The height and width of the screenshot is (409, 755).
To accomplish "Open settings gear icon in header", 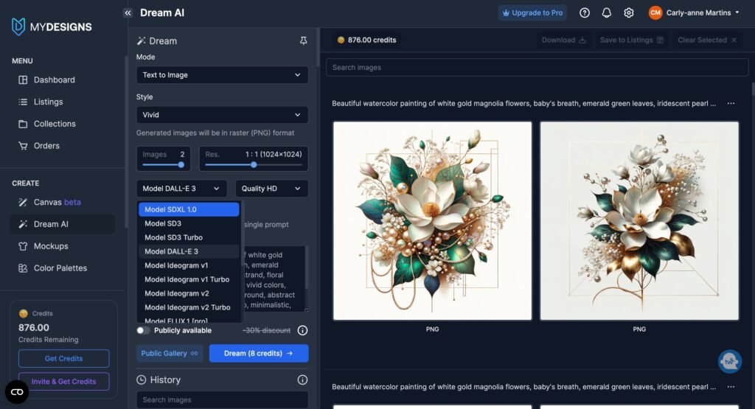I will [x=629, y=13].
